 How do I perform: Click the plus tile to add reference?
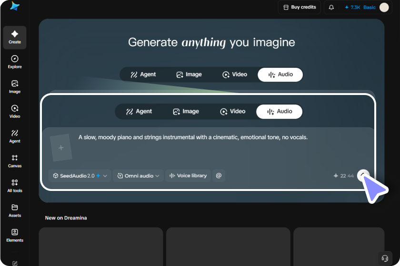(61, 148)
